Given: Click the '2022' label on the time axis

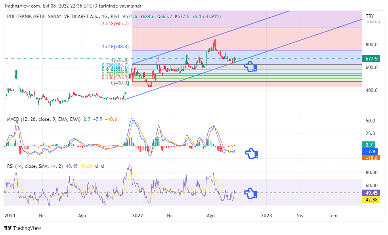Looking at the screenshot, I should point(138,216).
